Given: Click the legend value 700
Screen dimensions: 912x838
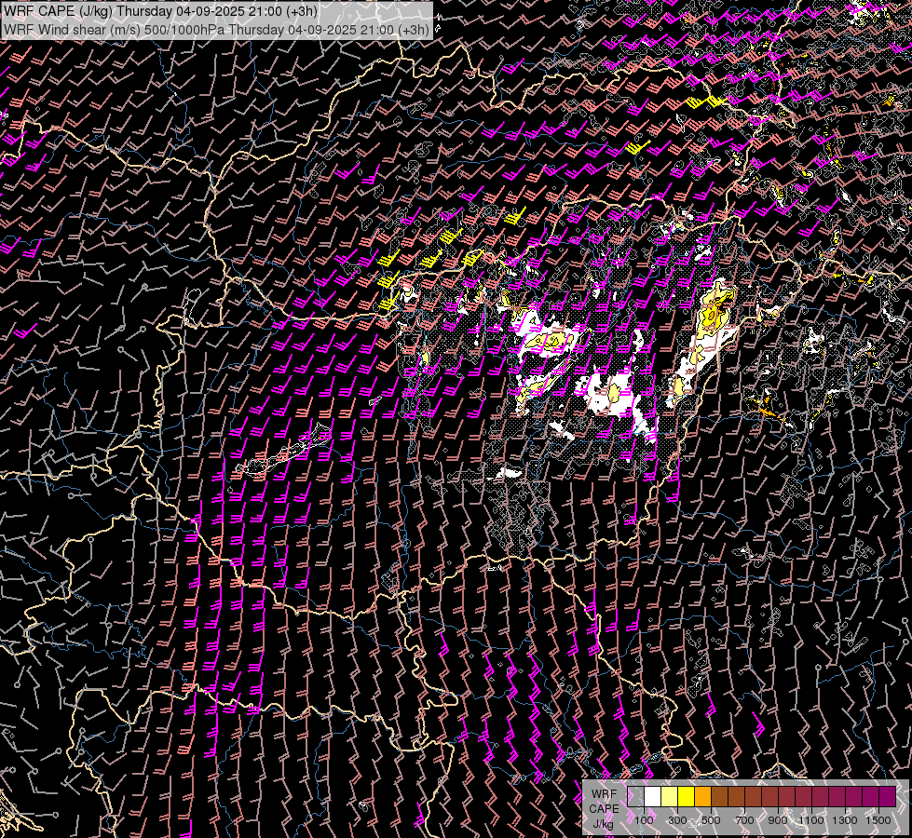Looking at the screenshot, I should pos(744,820).
